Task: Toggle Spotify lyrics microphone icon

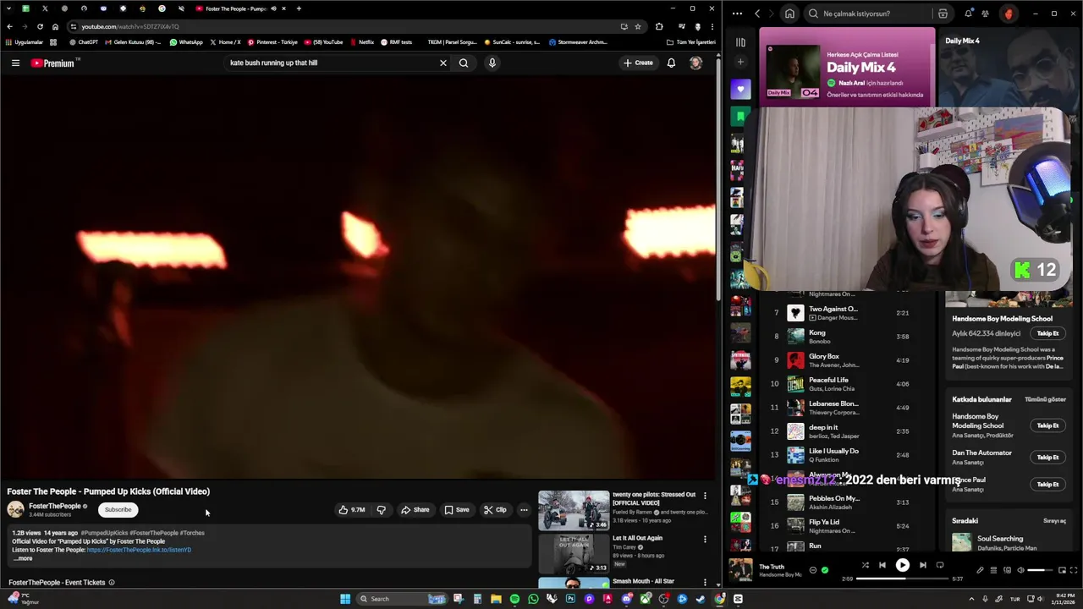Action: 981,570
